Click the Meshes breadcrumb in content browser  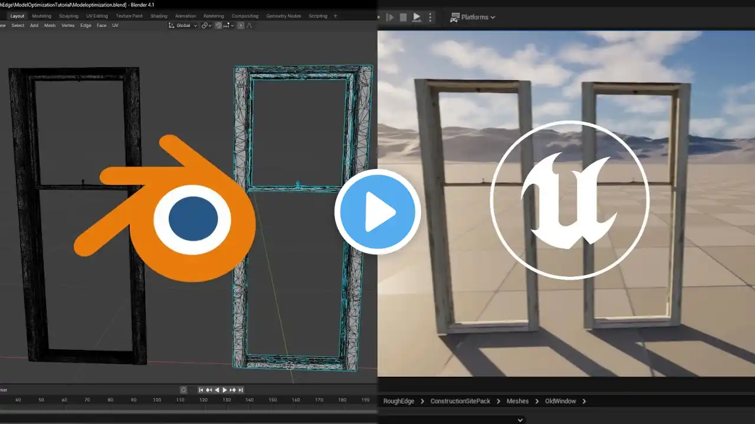click(517, 401)
